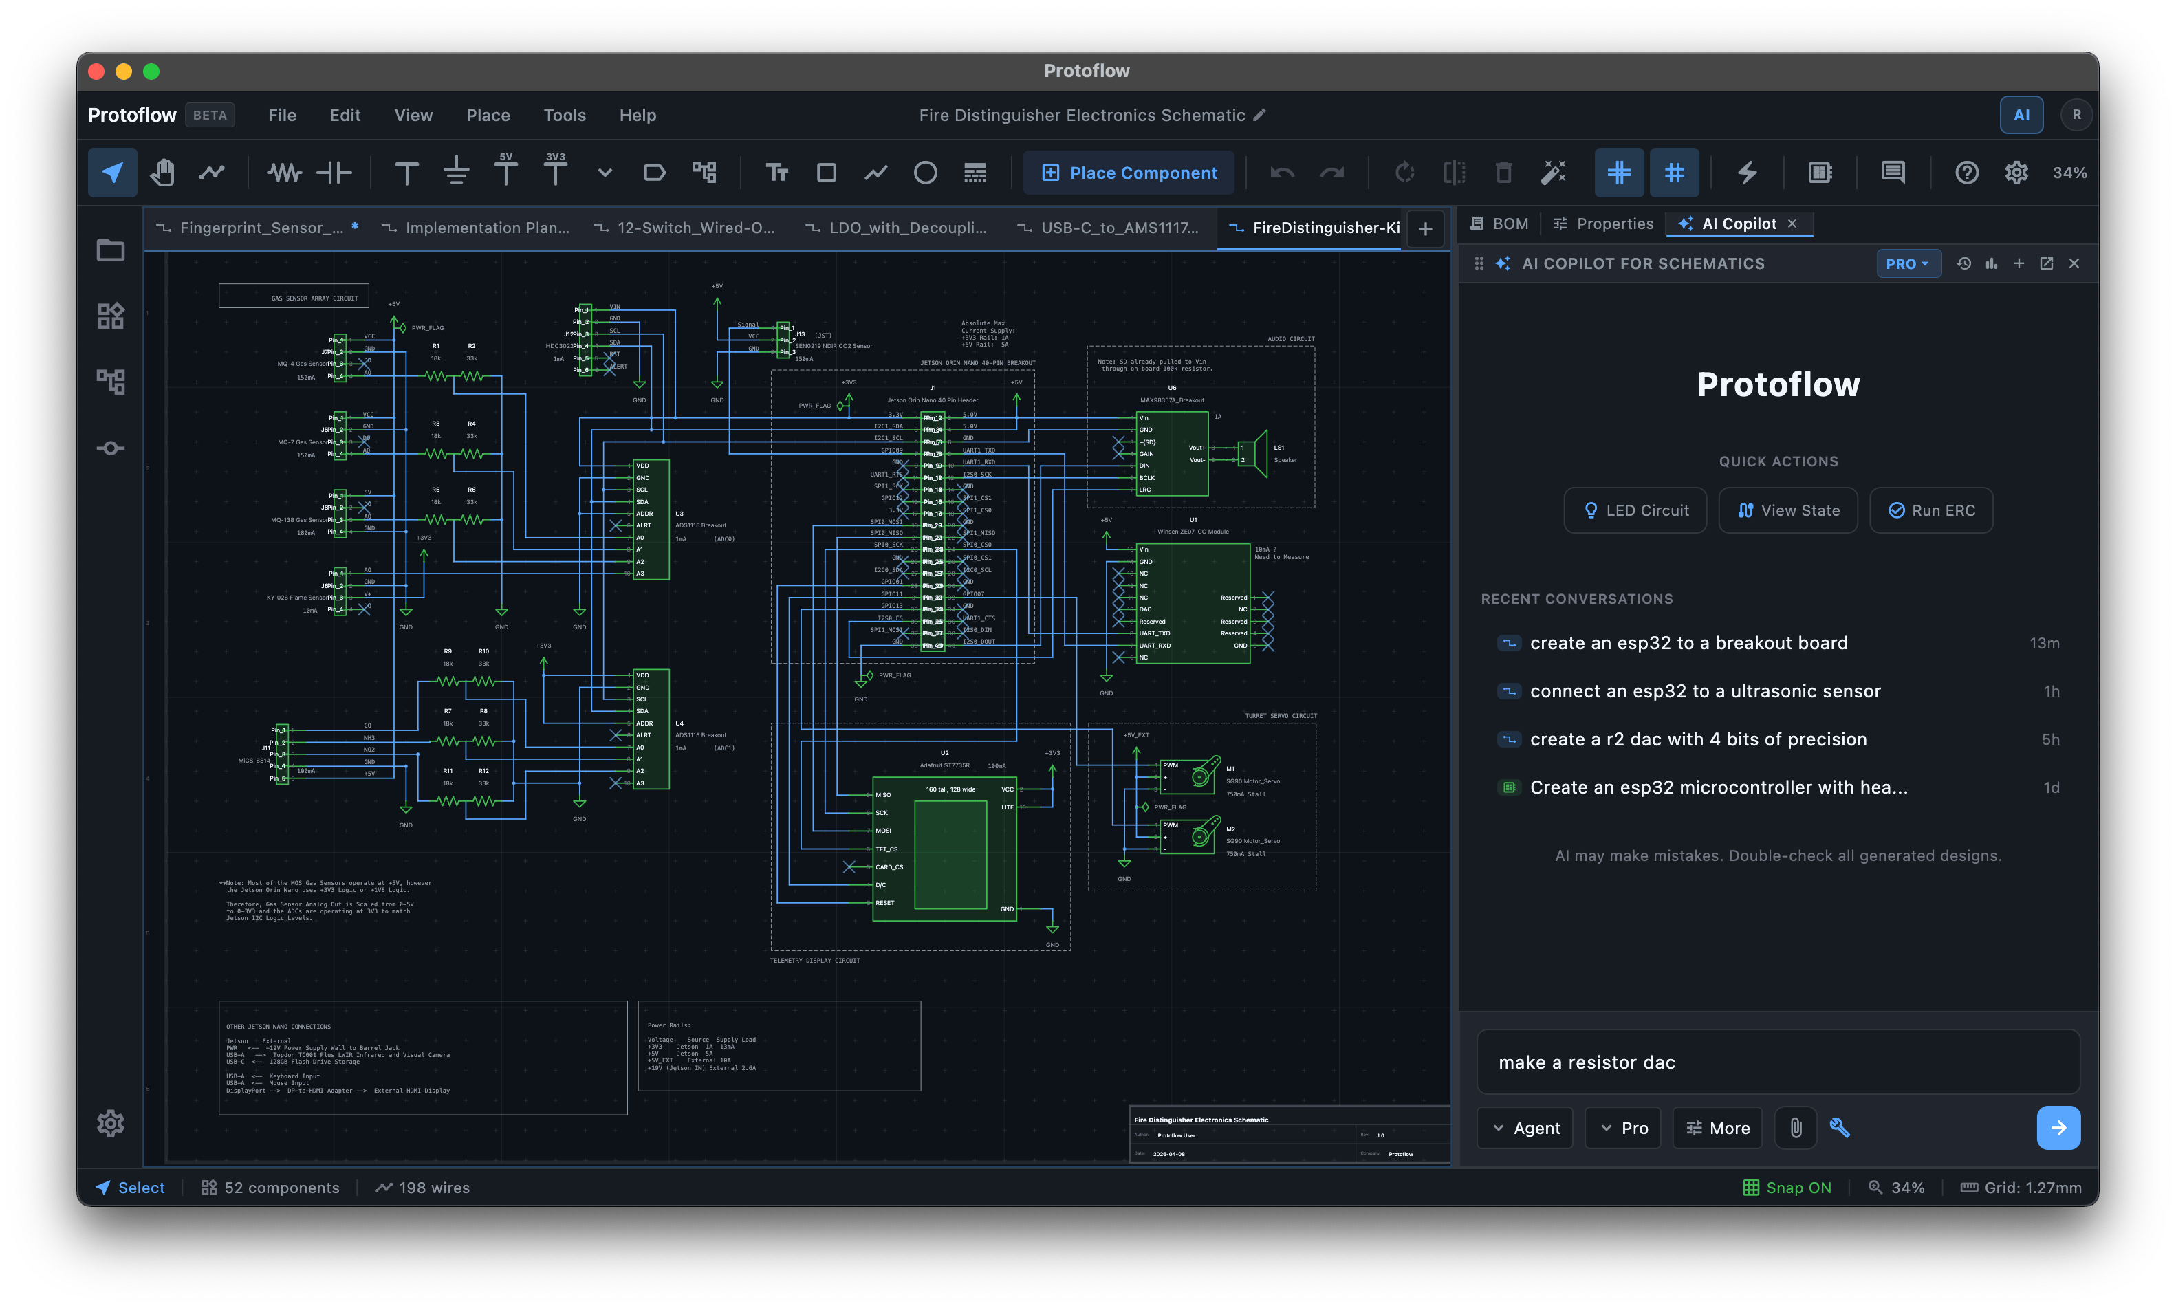2176x1308 pixels.
Task: Pop out the AI Copilot panel
Action: click(x=2047, y=263)
